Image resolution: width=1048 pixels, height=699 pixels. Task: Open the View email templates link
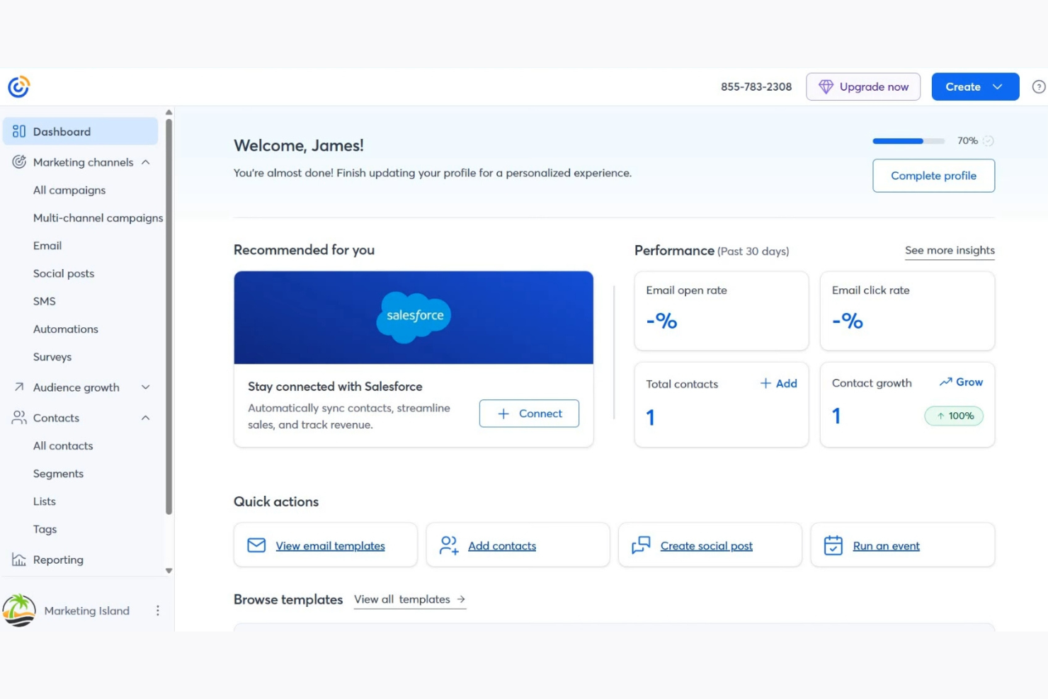(x=330, y=545)
